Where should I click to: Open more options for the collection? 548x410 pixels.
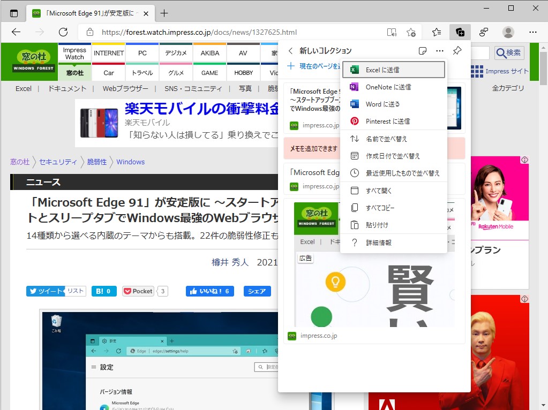(x=440, y=49)
